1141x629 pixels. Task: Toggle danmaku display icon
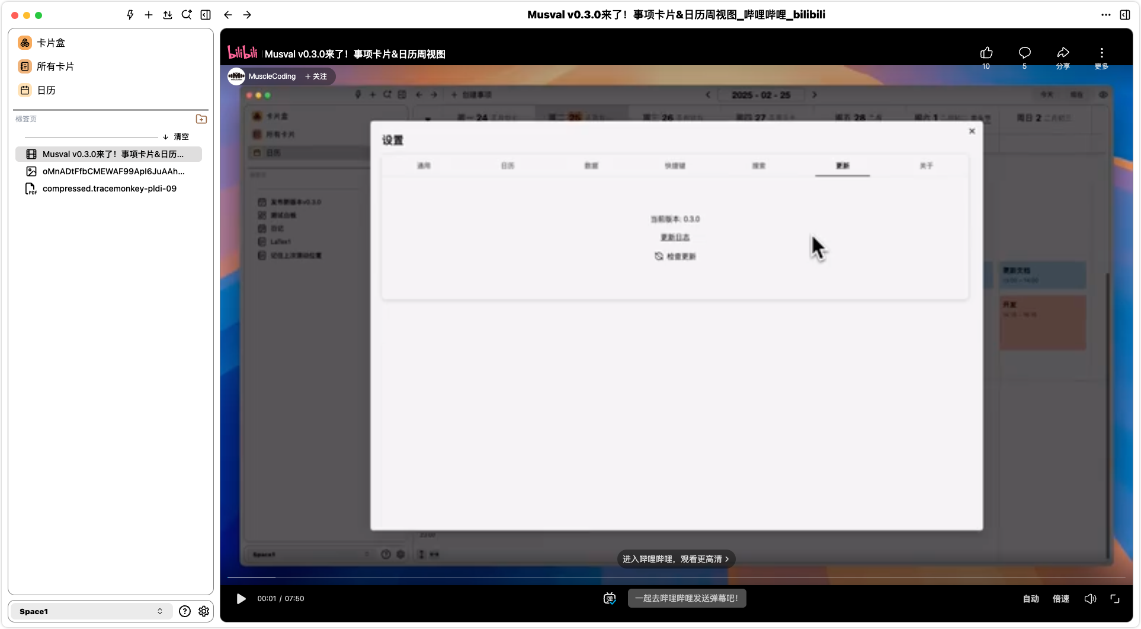(610, 599)
